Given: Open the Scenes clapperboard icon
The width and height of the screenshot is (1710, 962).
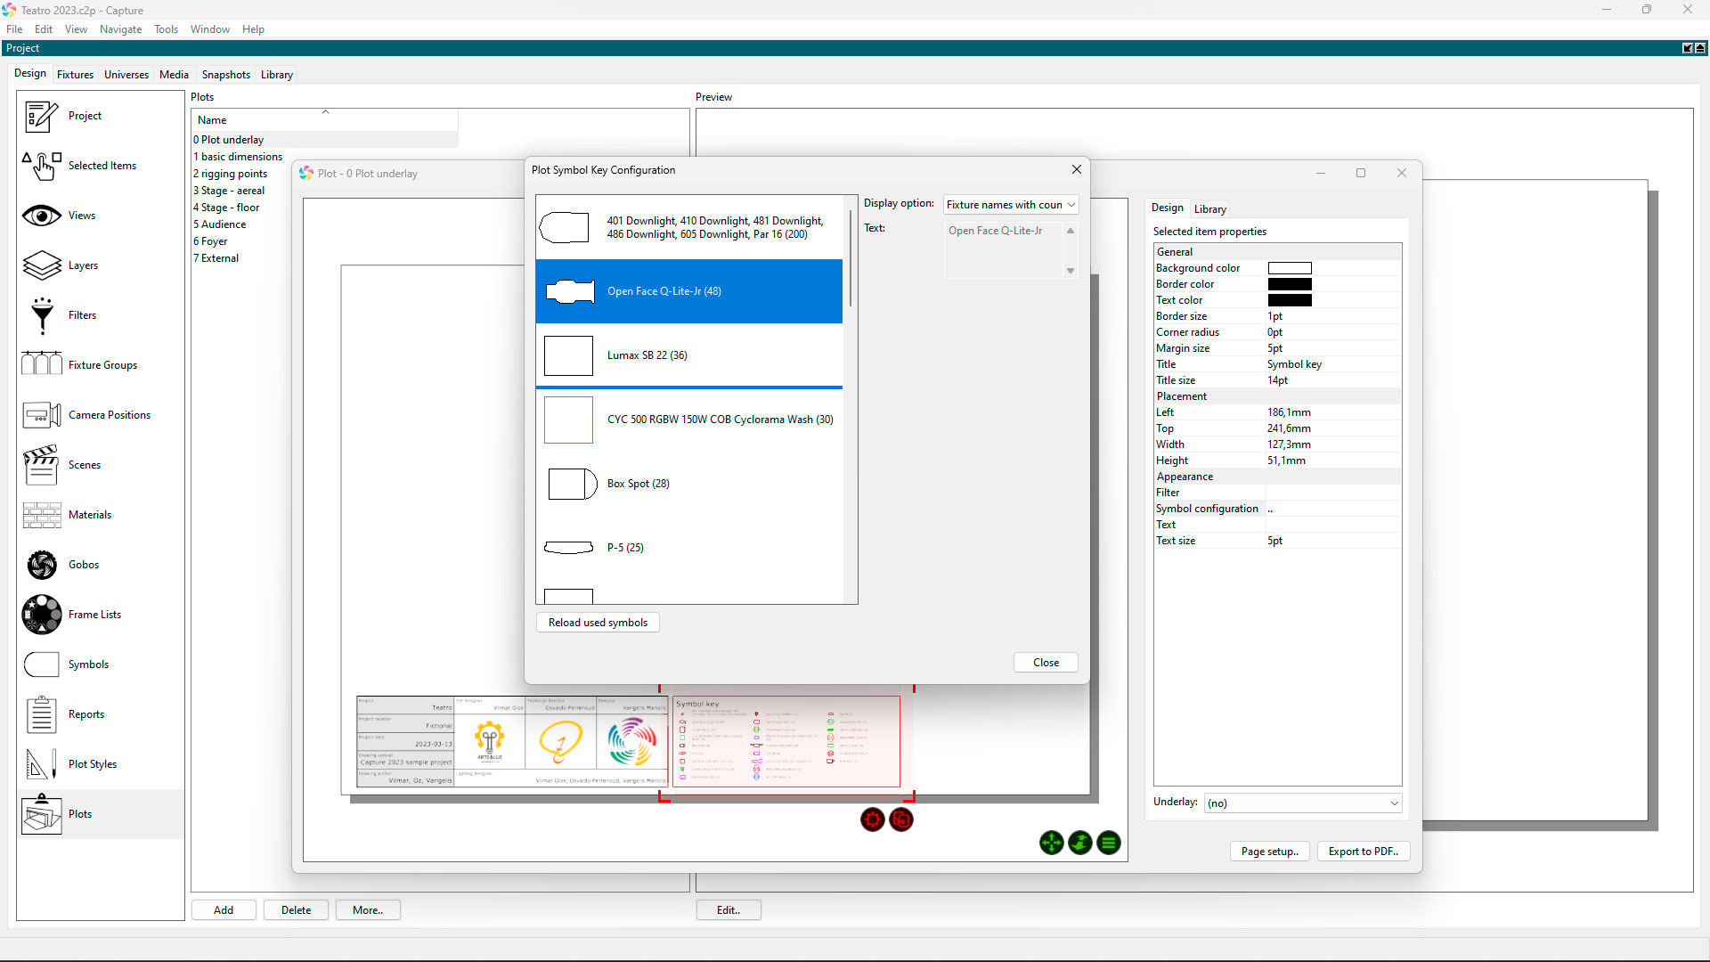Looking at the screenshot, I should point(41,465).
